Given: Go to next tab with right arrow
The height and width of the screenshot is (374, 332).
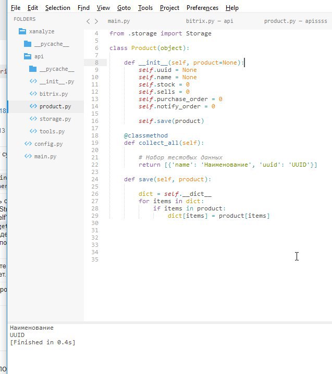Looking at the screenshot, I should (96, 21).
